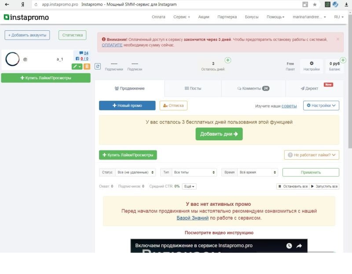Open the browser downloads icon
Screen dimensions: 352x274
346,4
